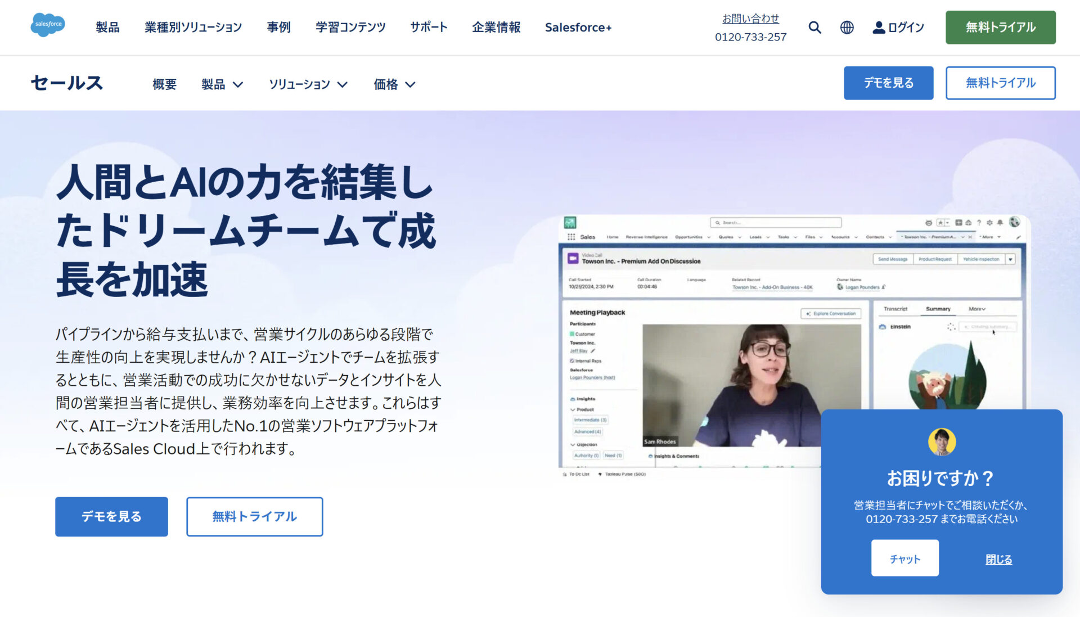Start a conversation via the チャット button
Viewport: 1080px width, 617px height.
[x=904, y=558]
